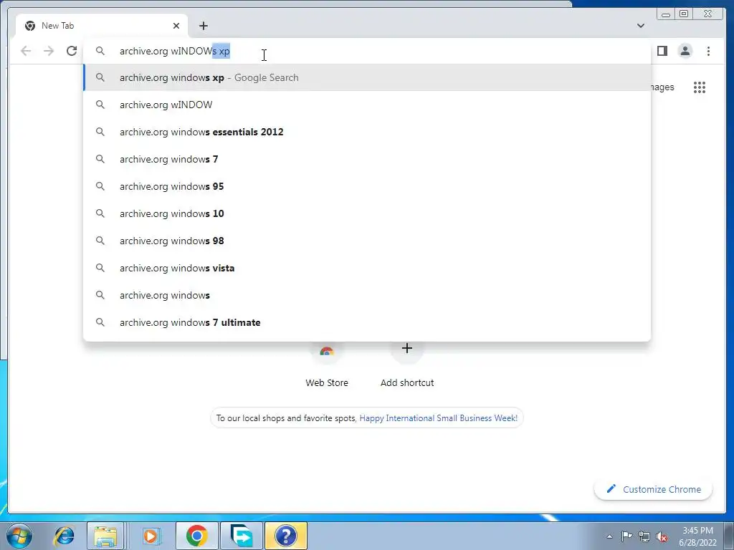The width and height of the screenshot is (734, 550).
Task: Choose suggestion windows essentials 2012
Action: tap(367, 132)
